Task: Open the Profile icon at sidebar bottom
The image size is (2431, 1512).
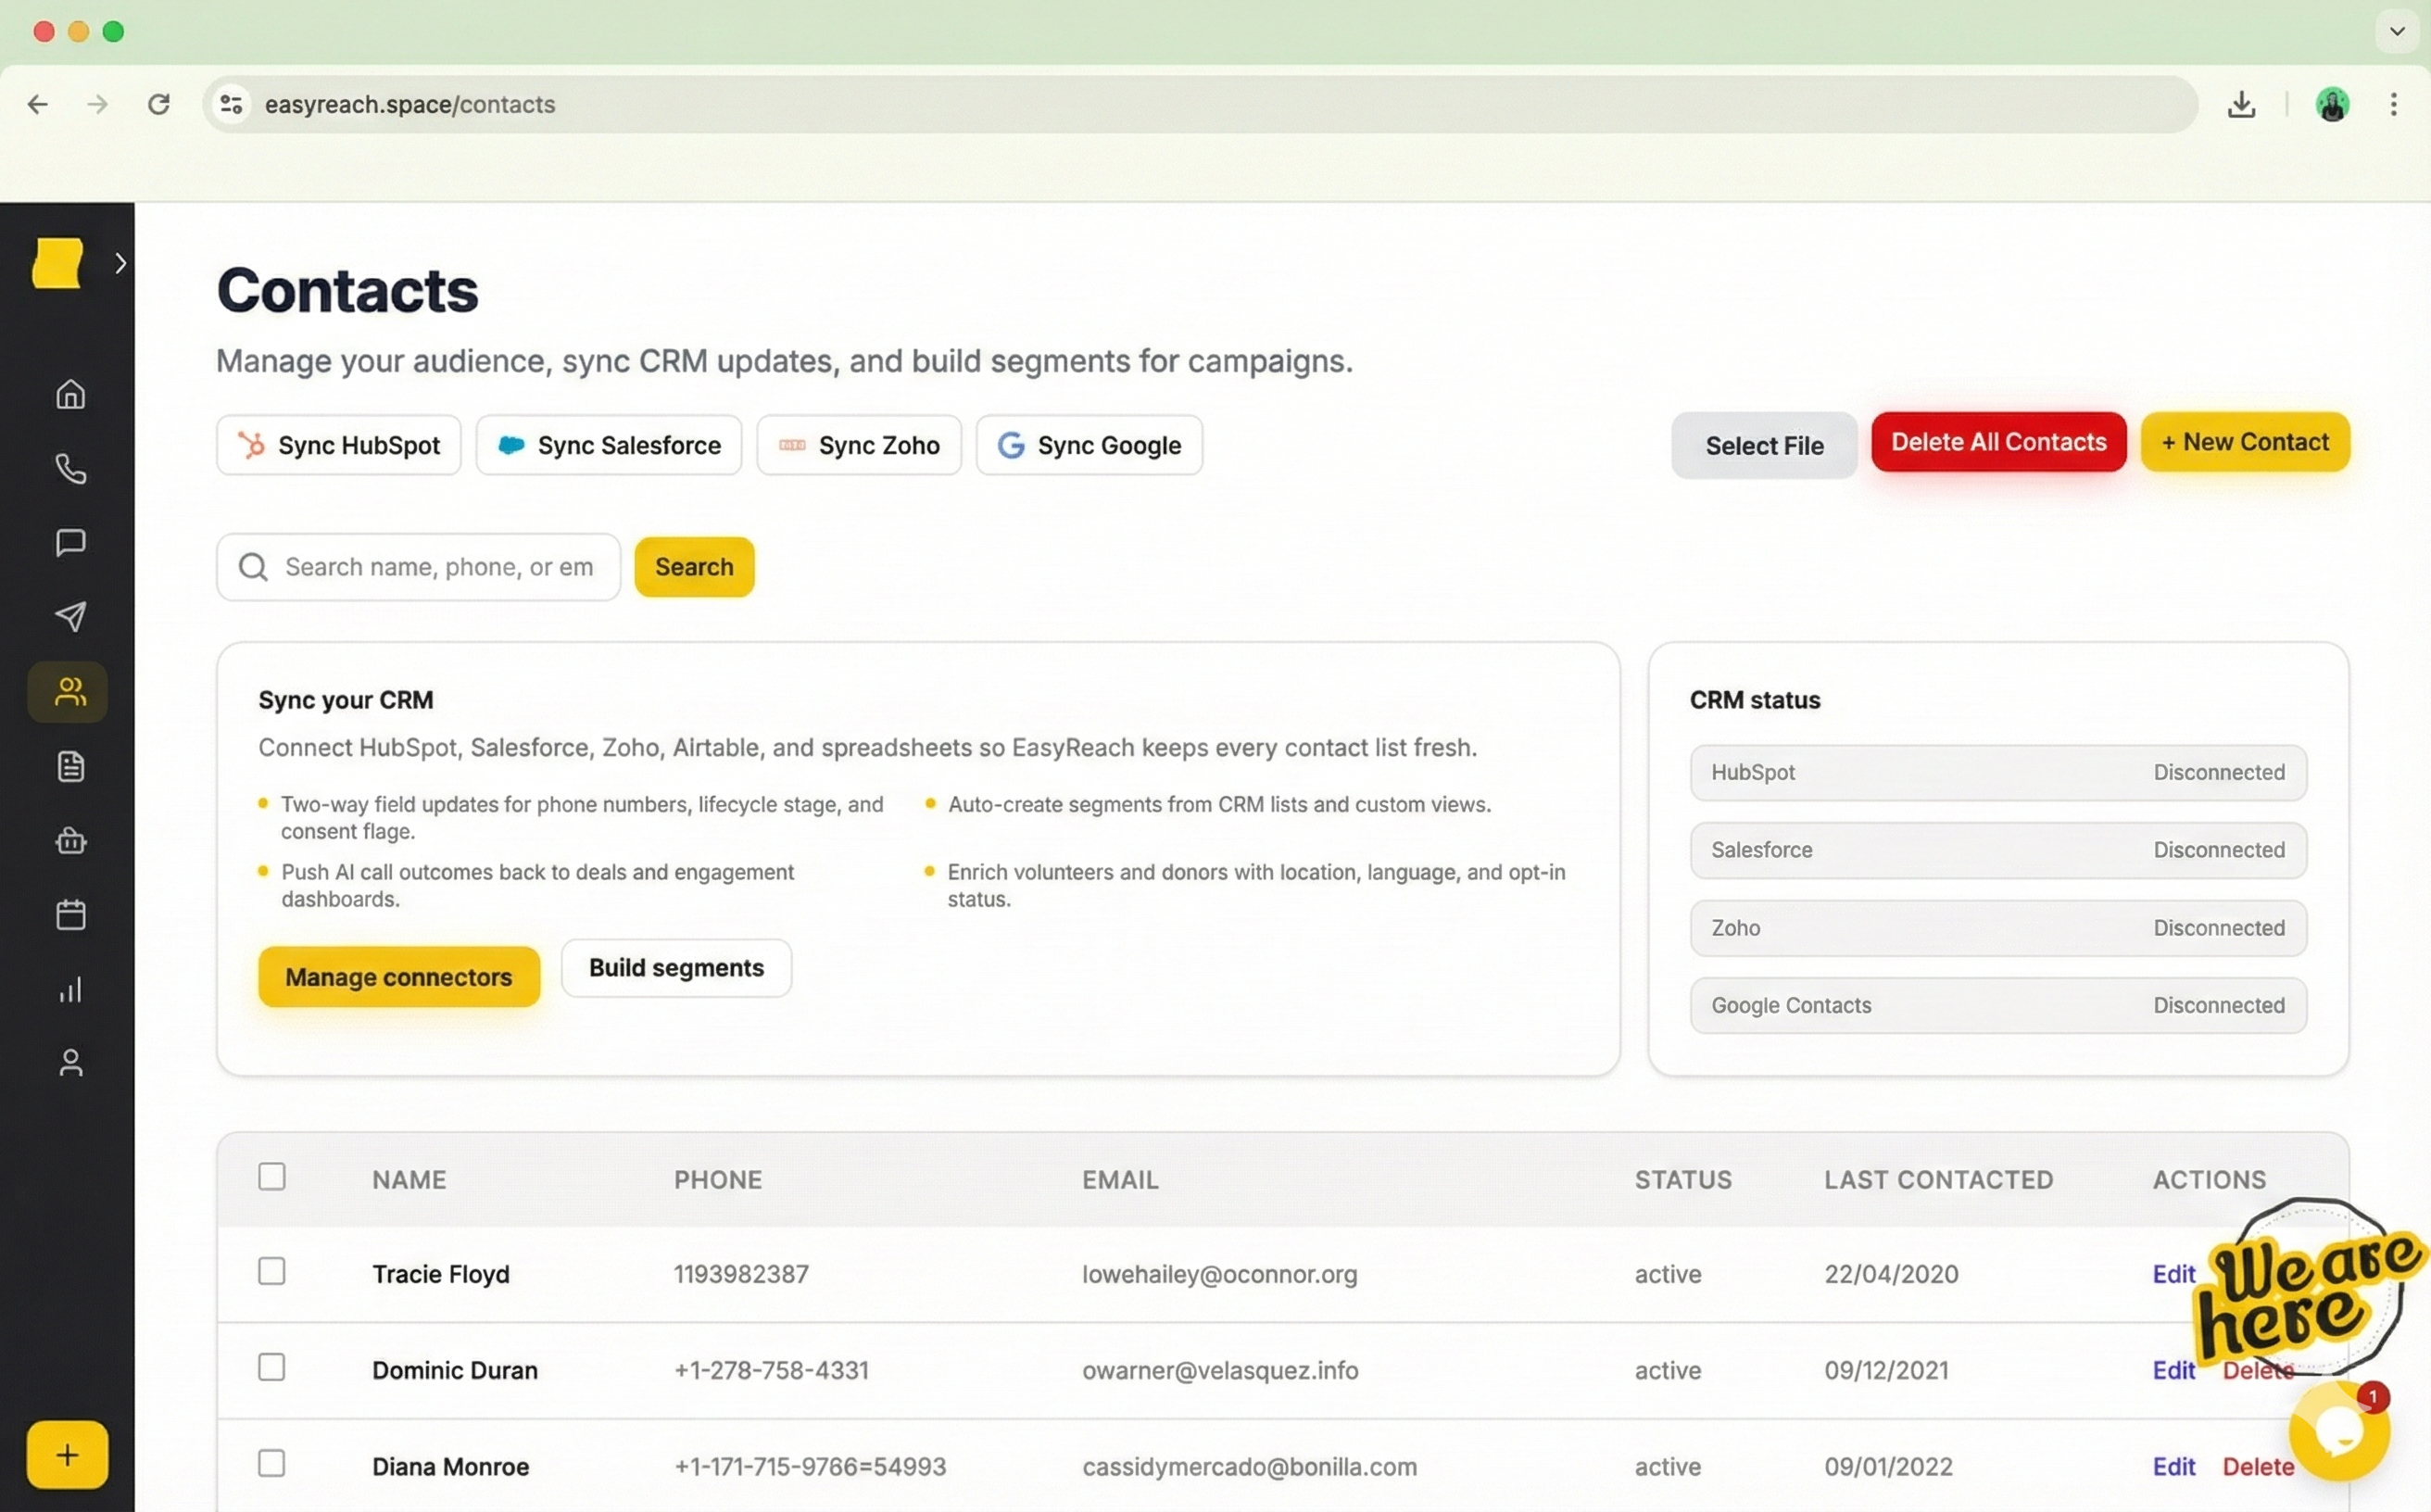Action: click(x=69, y=1062)
